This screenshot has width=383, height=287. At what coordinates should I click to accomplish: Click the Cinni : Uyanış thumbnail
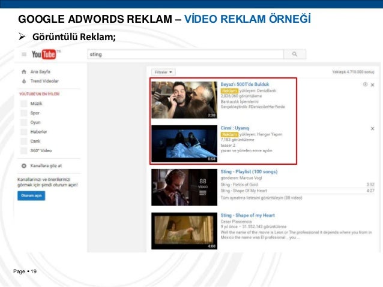pos(184,144)
